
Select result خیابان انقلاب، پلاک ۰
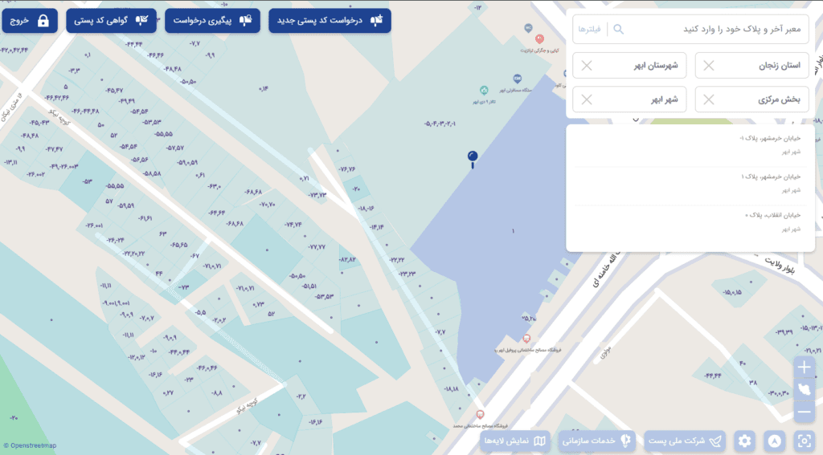click(690, 221)
